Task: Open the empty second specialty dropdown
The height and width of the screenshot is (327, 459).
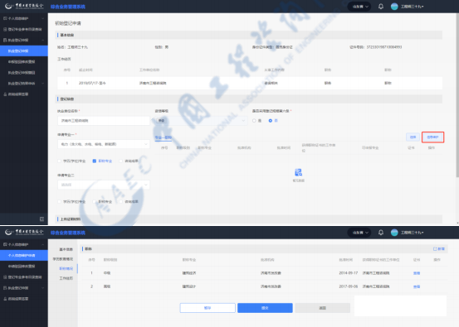Action: click(x=103, y=185)
